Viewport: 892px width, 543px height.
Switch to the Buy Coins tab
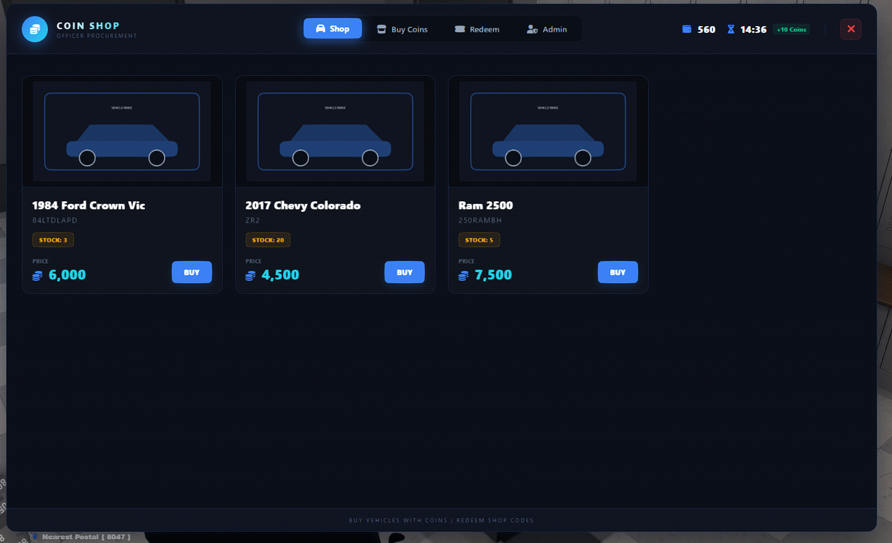pyautogui.click(x=402, y=29)
